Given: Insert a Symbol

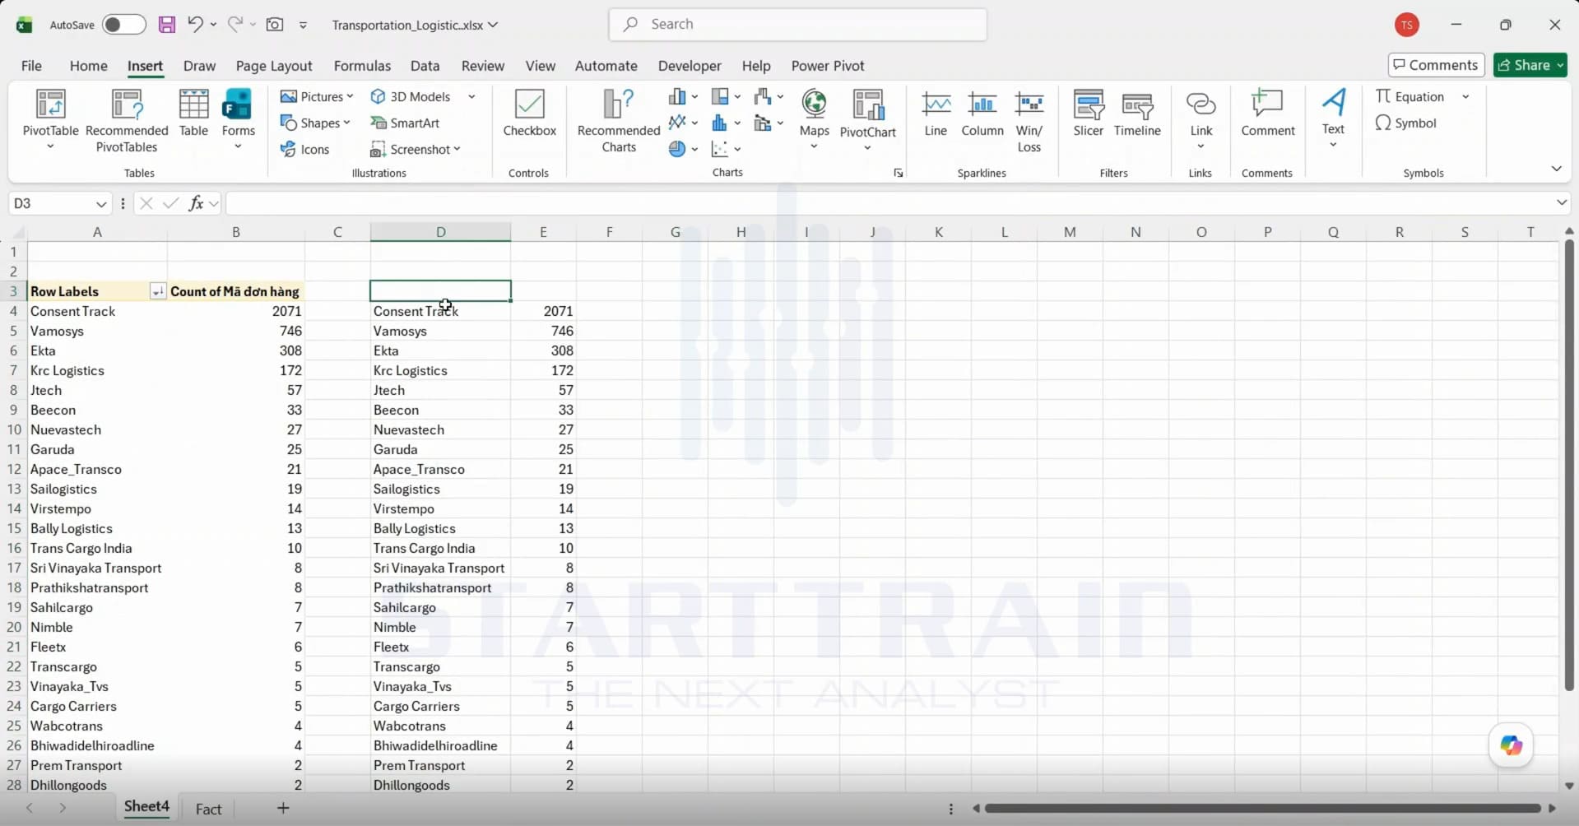Looking at the screenshot, I should click(1405, 123).
